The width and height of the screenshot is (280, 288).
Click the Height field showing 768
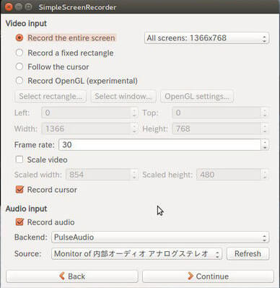[x=216, y=128]
